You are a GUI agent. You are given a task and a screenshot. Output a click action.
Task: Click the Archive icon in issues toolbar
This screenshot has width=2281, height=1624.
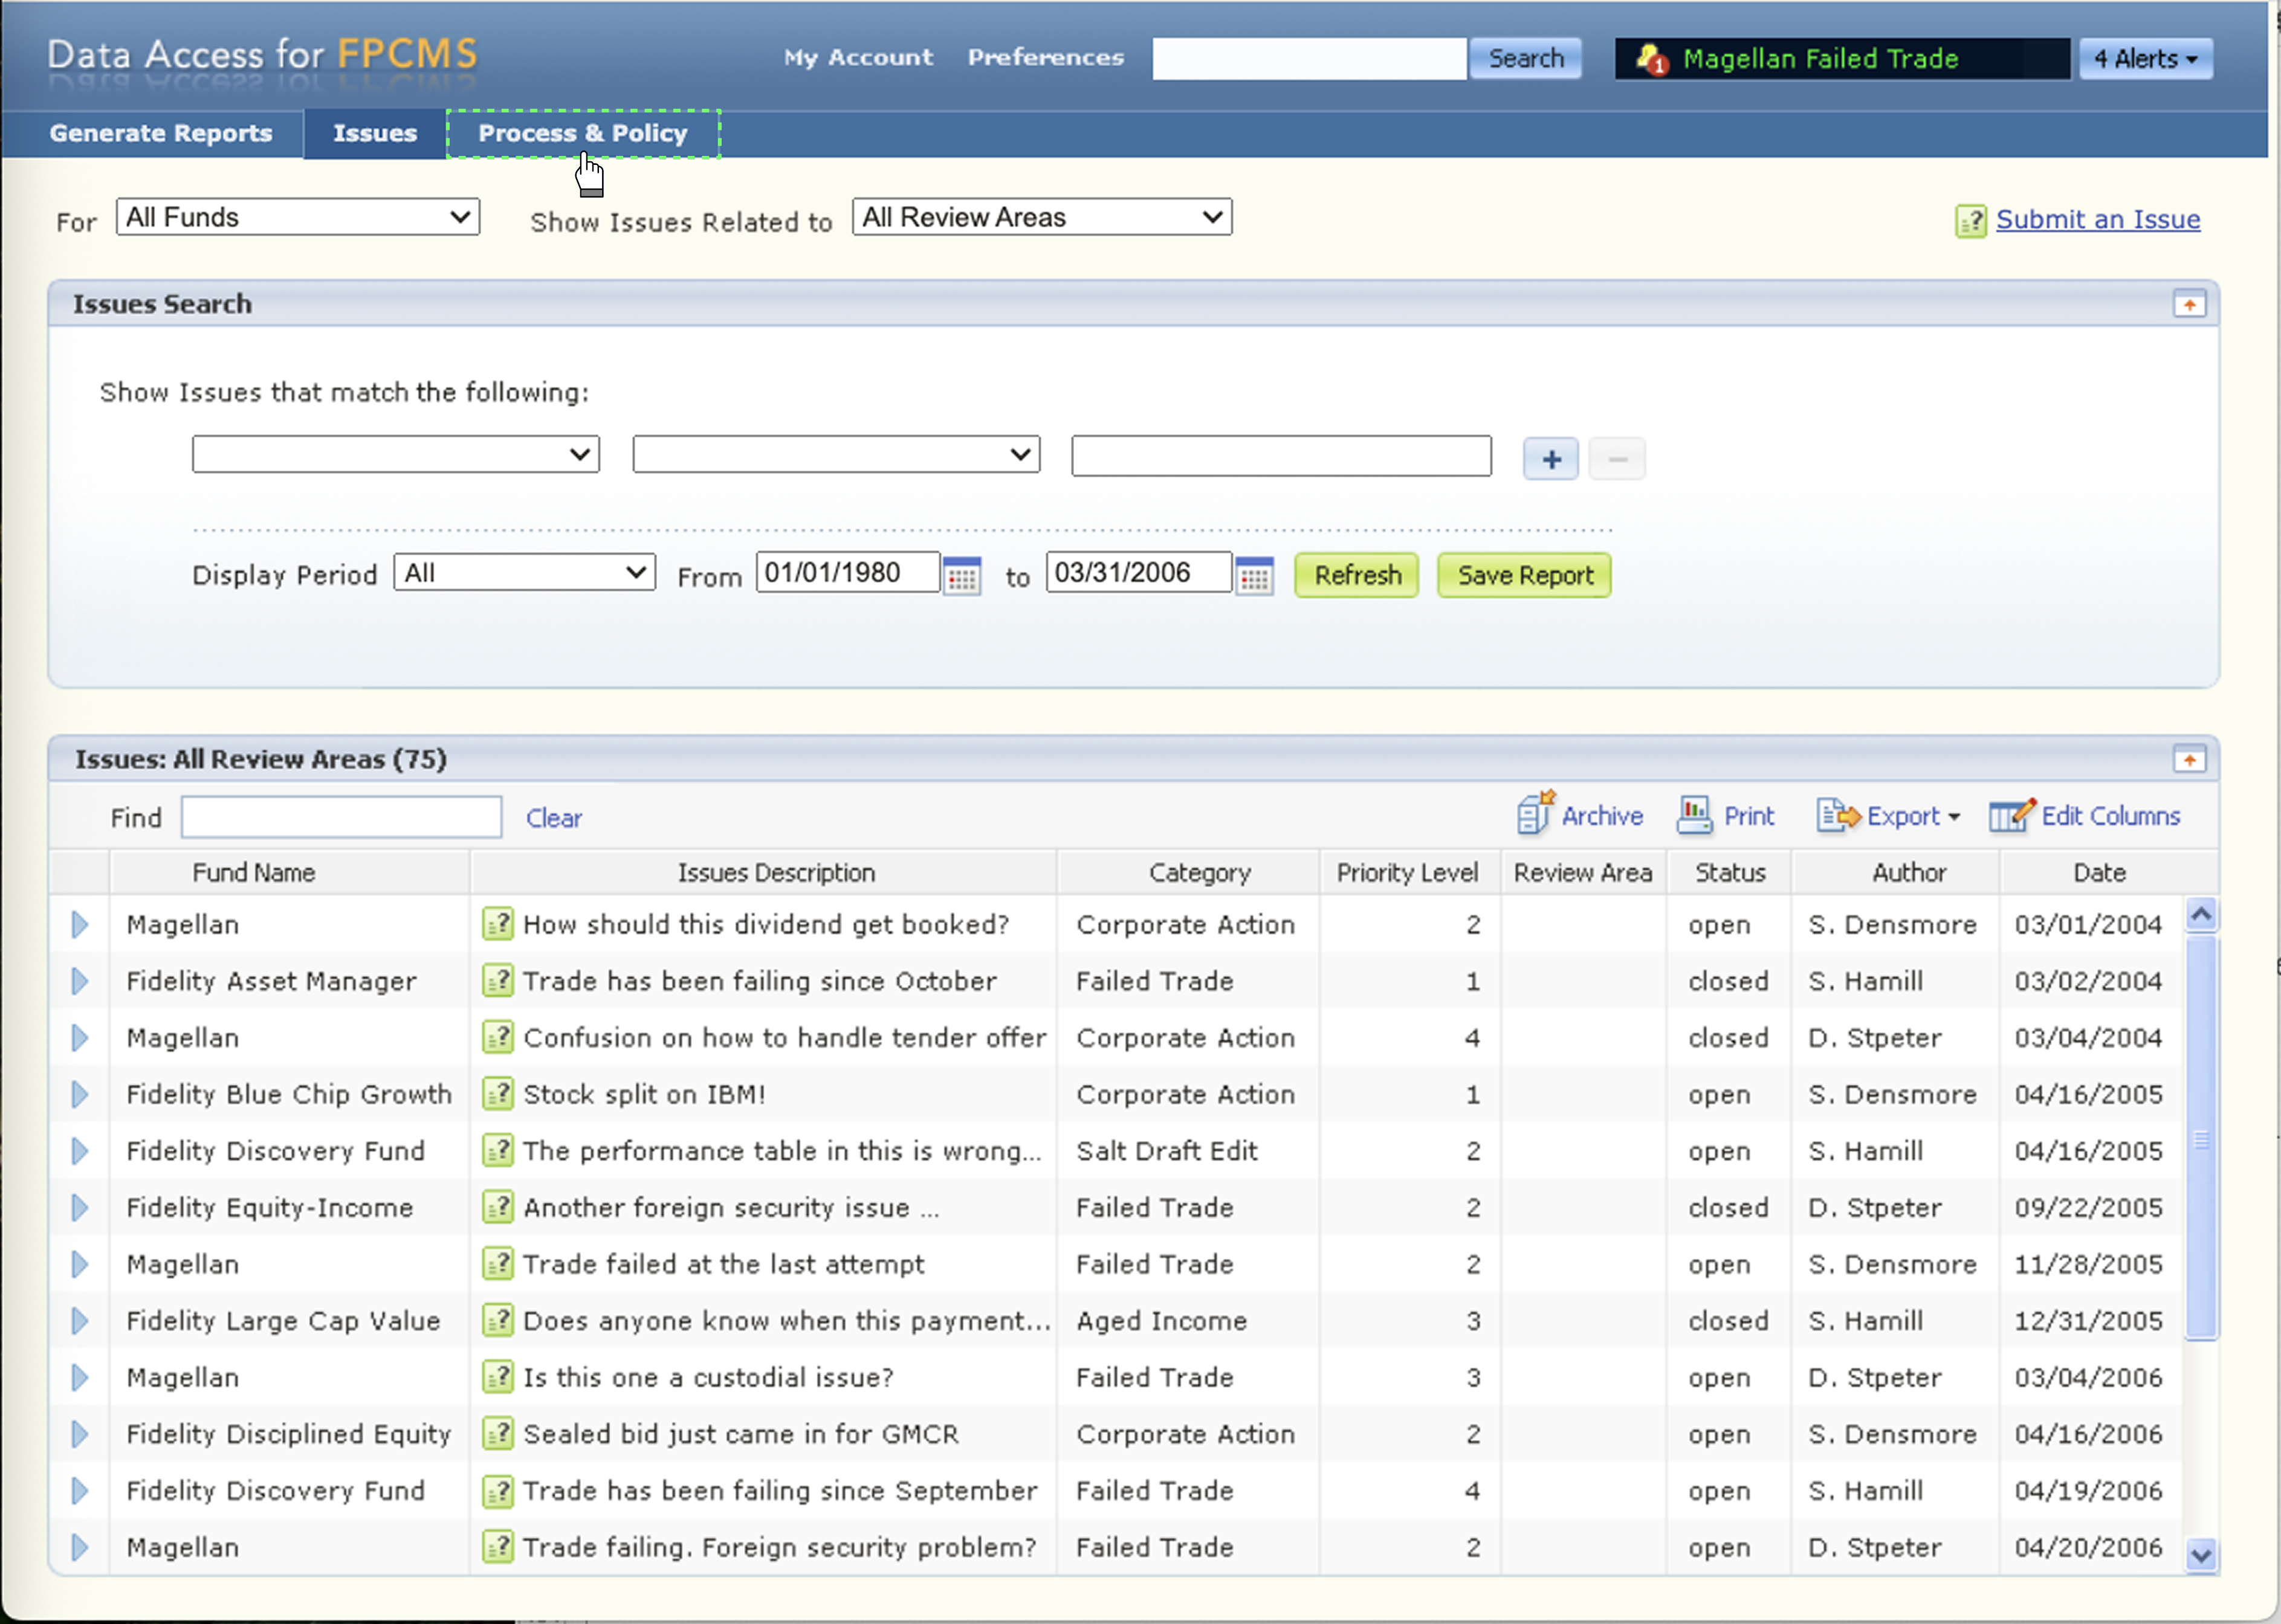click(1536, 814)
